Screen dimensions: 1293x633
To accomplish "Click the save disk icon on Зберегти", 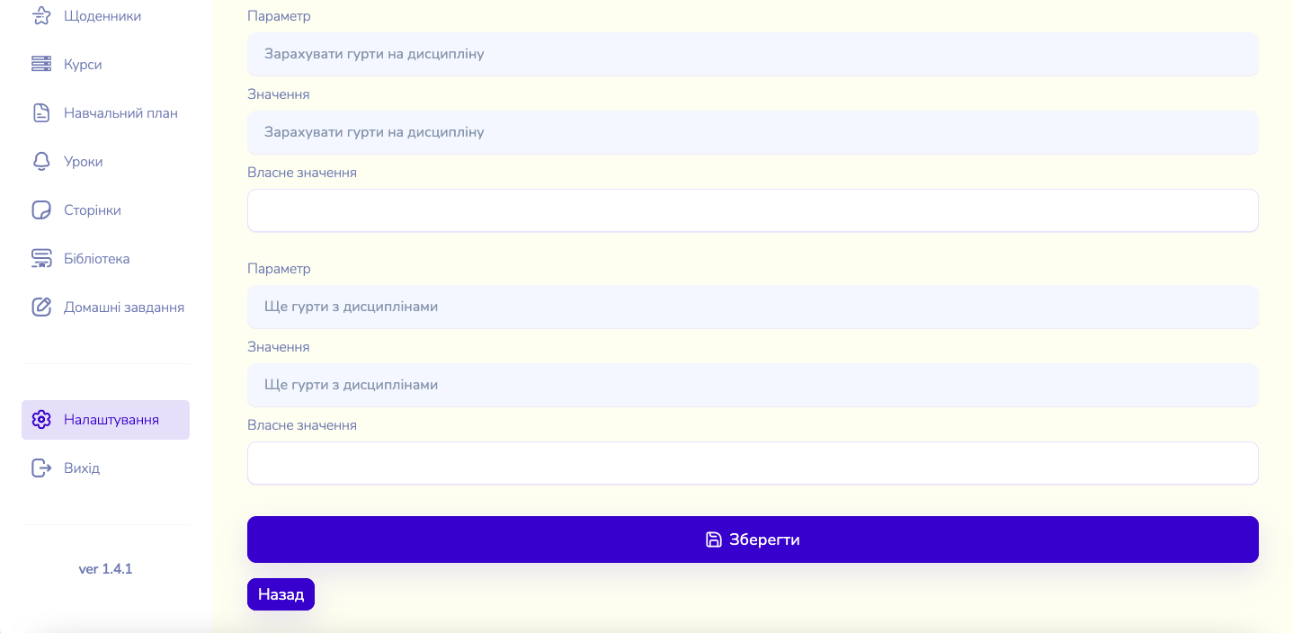I will click(x=714, y=539).
